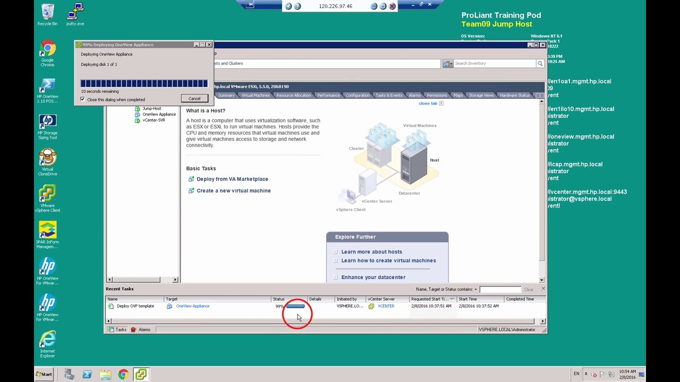The height and width of the screenshot is (382, 680).
Task: Click 'Learn more about hosts' link
Action: click(371, 252)
